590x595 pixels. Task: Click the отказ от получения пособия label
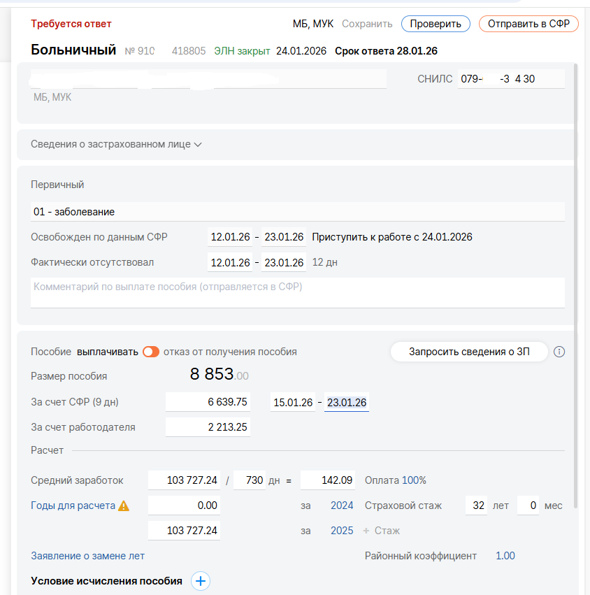coord(230,352)
